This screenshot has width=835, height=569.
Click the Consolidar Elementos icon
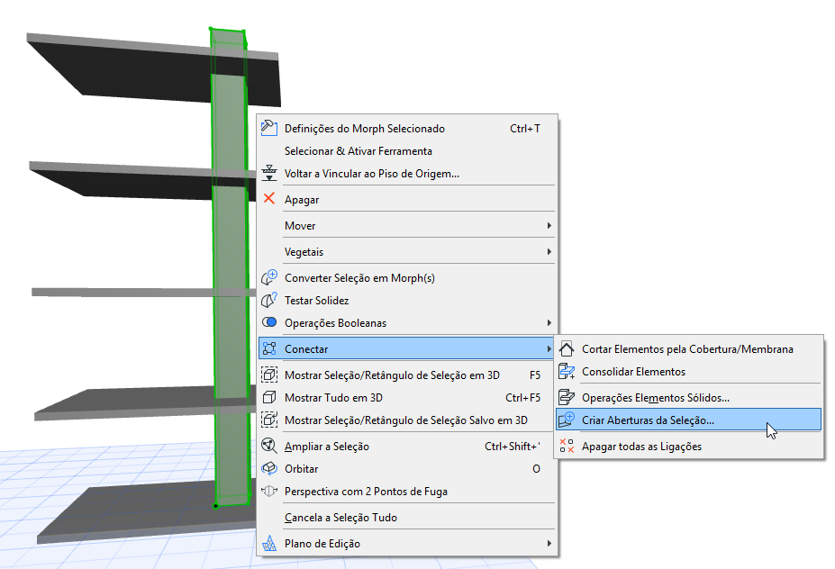tap(567, 371)
